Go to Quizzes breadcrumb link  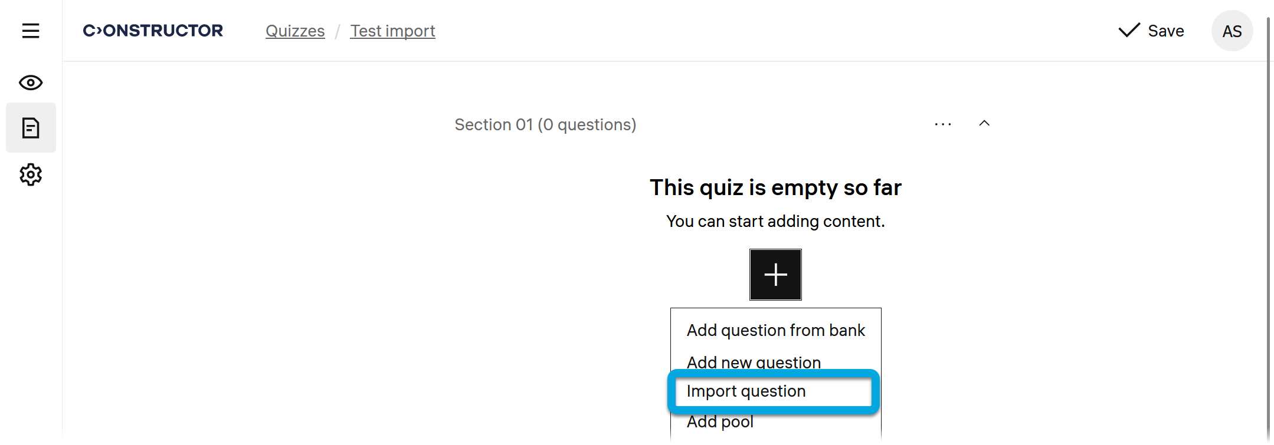click(x=295, y=31)
